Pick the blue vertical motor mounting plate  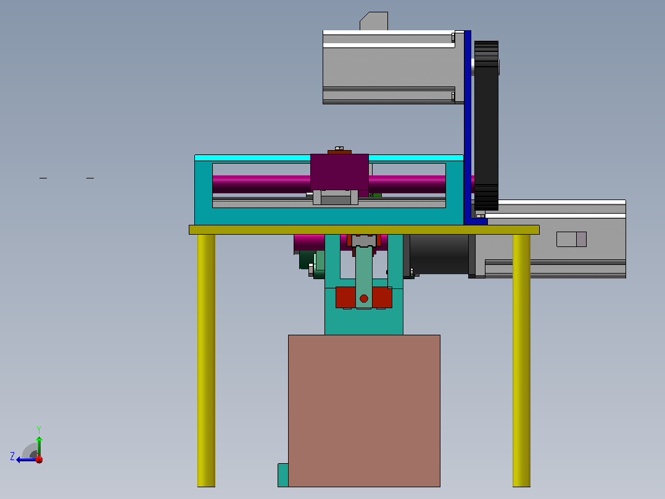click(x=468, y=127)
